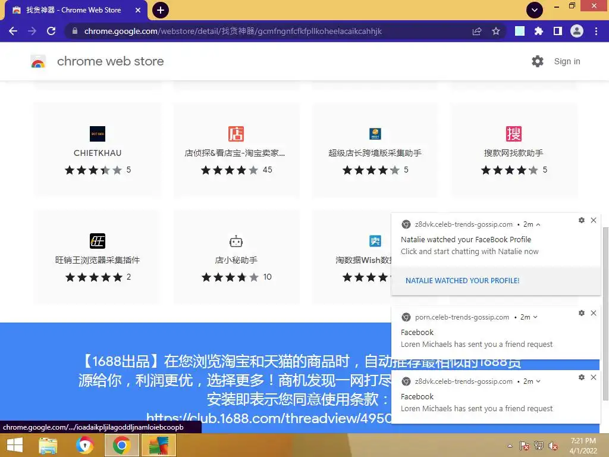
Task: Close the 找货神器 Chrome Web Store tab
Action: (x=138, y=10)
